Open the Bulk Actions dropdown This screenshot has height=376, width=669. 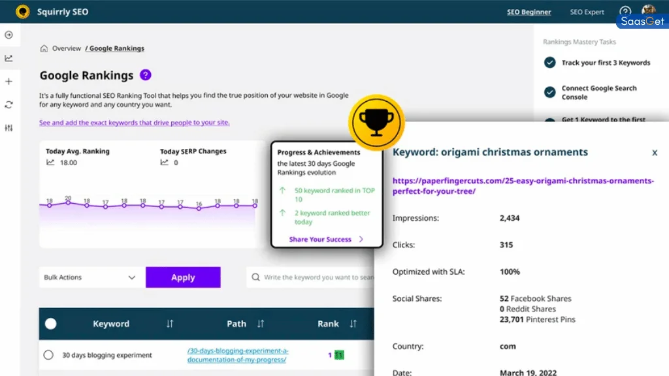(91, 277)
